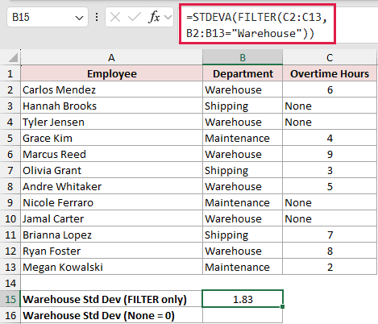Select the result cell showing 1.83
The image size is (378, 324).
pos(243,299)
